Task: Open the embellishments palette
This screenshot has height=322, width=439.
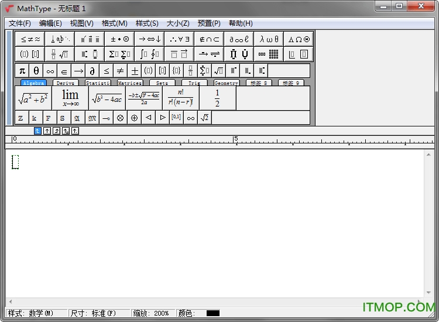Action: click(90, 39)
